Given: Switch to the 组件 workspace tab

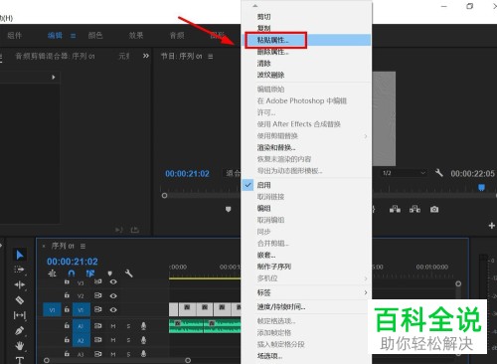Looking at the screenshot, I should (x=15, y=35).
